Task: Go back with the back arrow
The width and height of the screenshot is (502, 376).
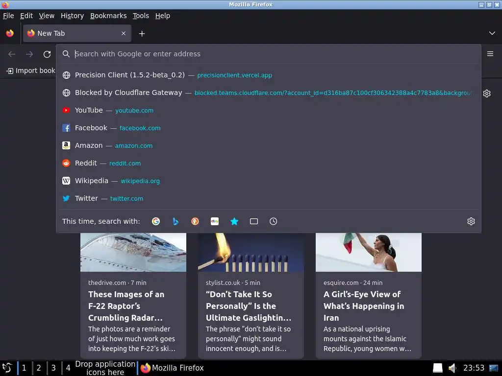Action: [x=12, y=54]
